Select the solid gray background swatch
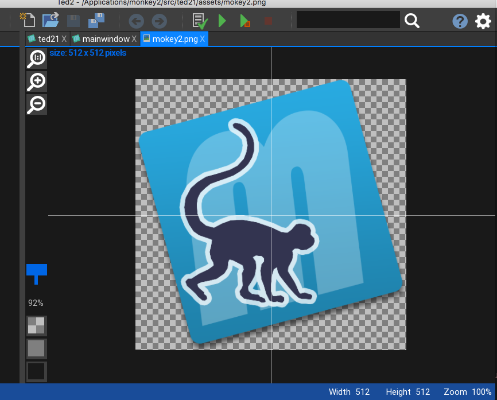The height and width of the screenshot is (400, 497). tap(37, 348)
